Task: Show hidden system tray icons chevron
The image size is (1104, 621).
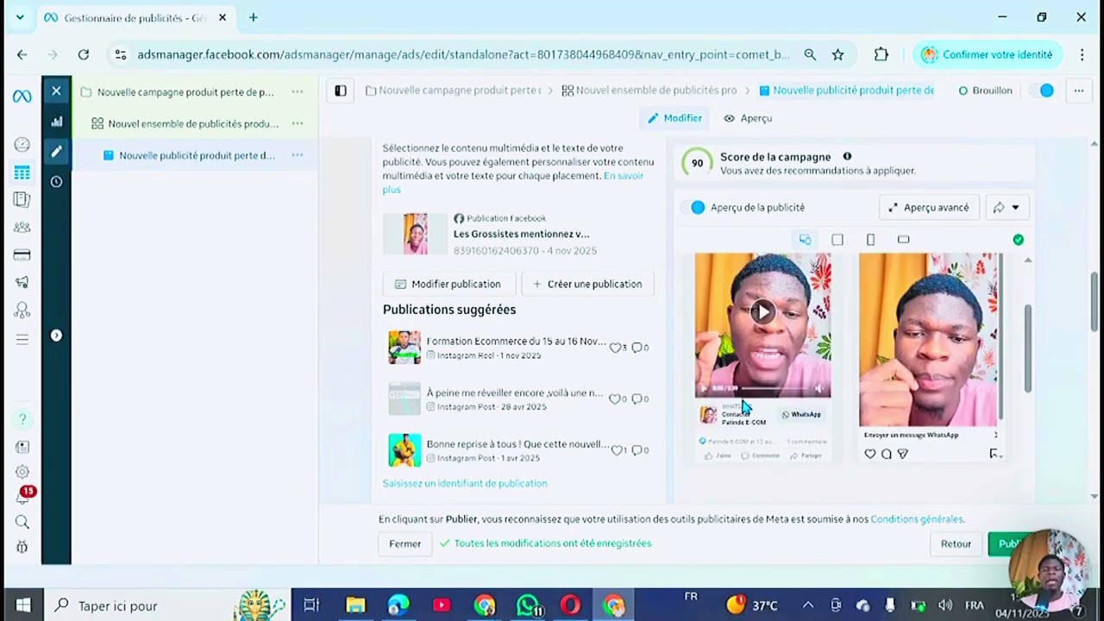Action: click(x=807, y=605)
